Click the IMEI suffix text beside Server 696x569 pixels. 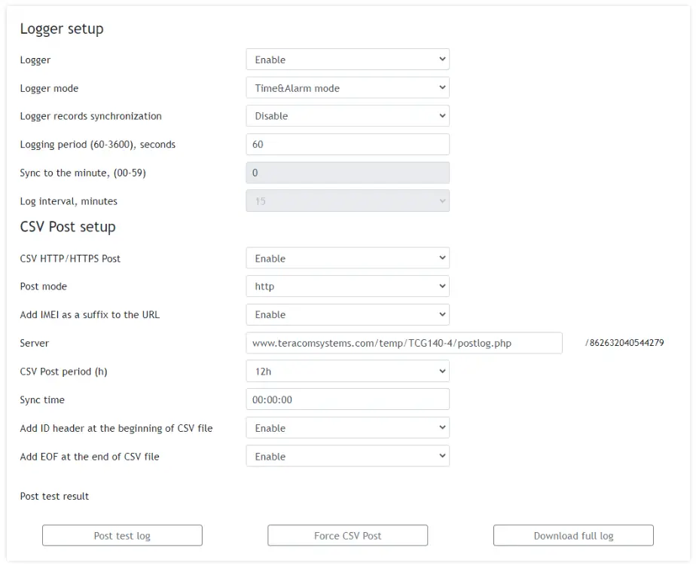click(x=624, y=343)
